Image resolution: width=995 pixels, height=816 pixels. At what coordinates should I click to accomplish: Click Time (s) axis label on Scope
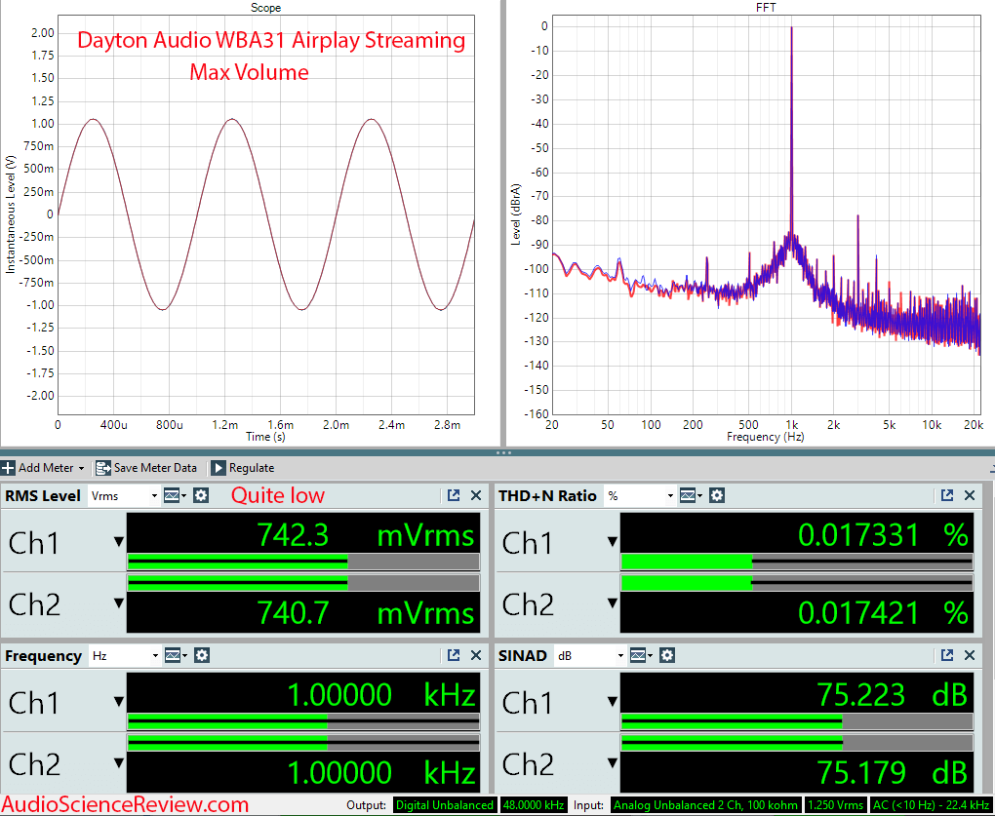point(265,437)
